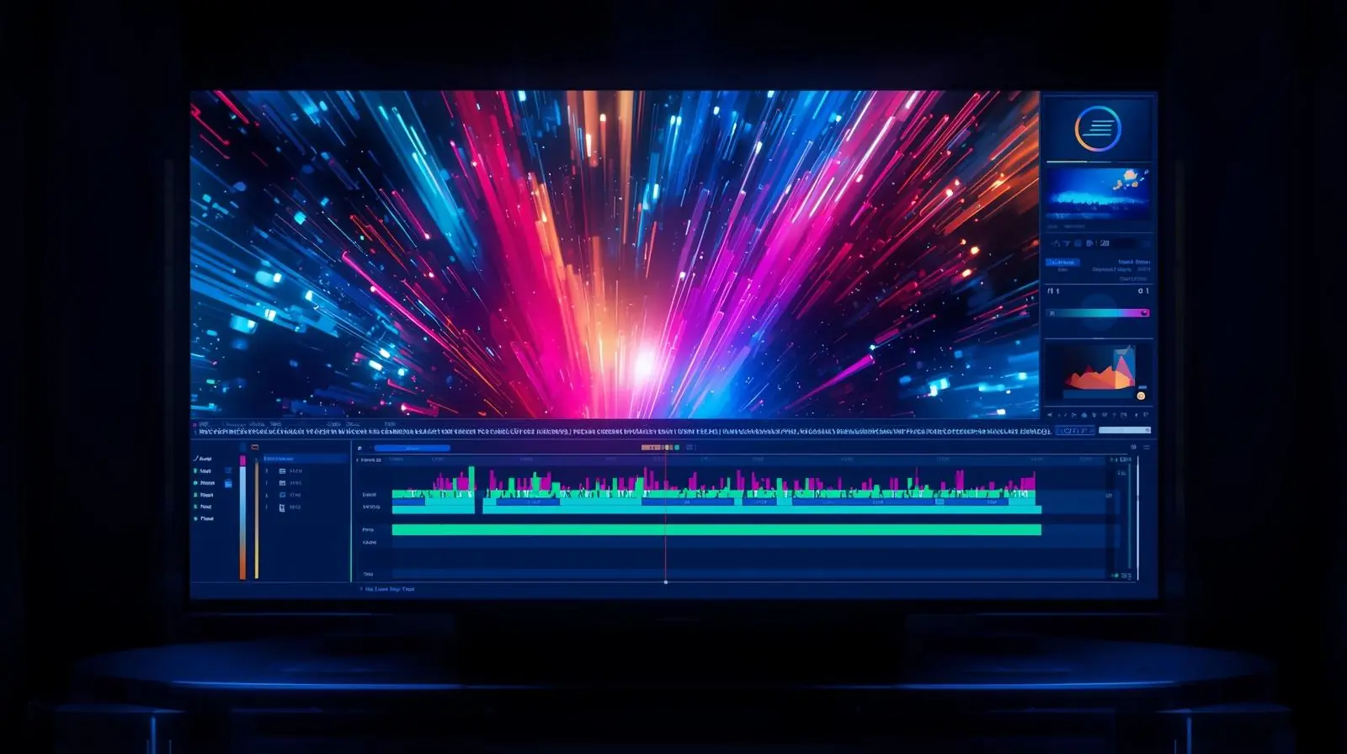
Task: Click the light input field right of the text strip
Action: 1125,431
